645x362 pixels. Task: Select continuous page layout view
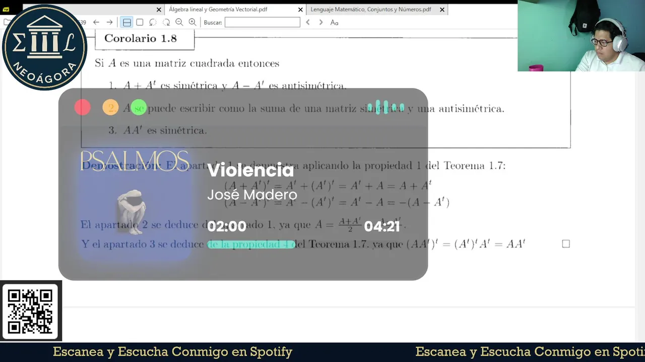click(127, 22)
